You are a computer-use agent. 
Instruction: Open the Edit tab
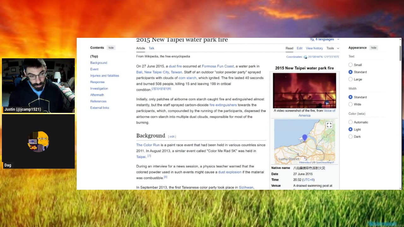[x=300, y=48]
